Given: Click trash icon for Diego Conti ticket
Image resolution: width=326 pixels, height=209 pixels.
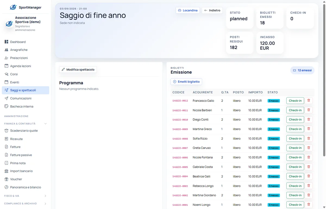Looking at the screenshot, I should (309, 120).
